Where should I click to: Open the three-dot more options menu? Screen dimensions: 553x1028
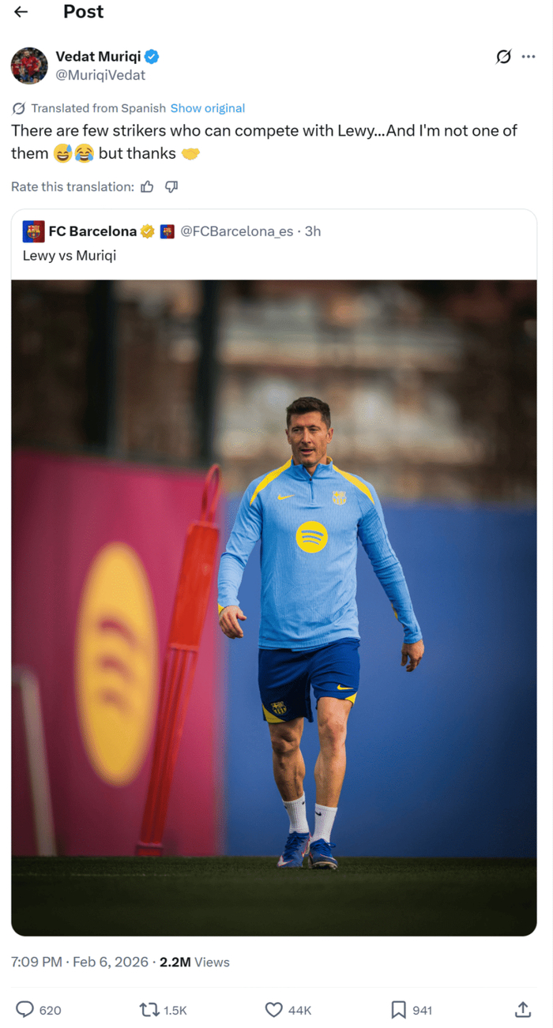click(529, 57)
